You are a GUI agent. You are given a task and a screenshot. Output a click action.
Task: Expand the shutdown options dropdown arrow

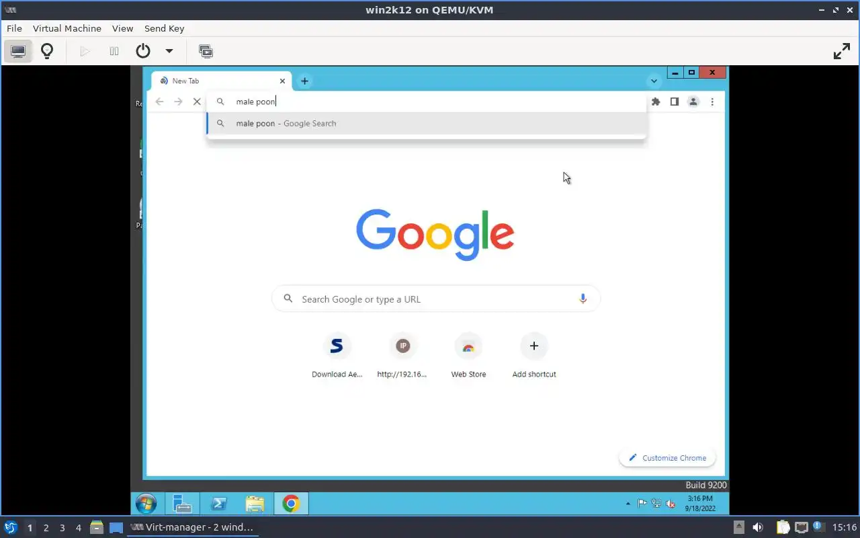169,51
